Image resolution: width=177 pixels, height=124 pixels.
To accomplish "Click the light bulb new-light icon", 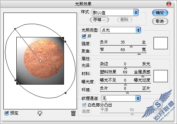I will (40, 113).
